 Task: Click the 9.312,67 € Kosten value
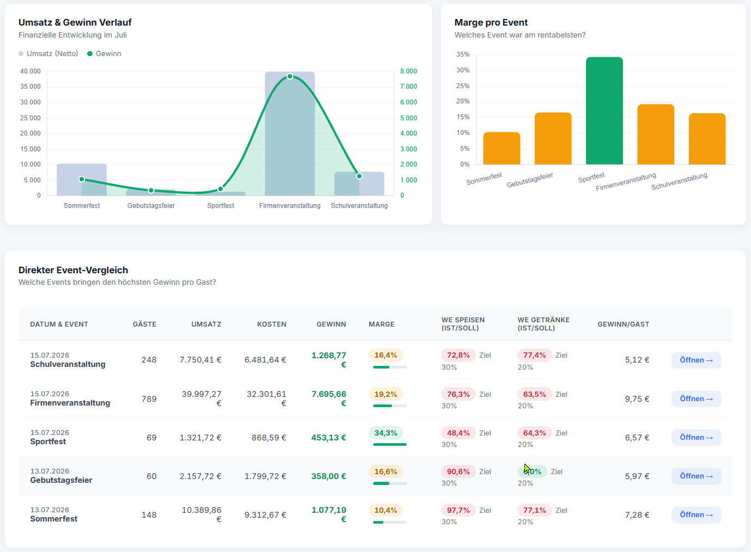(265, 515)
